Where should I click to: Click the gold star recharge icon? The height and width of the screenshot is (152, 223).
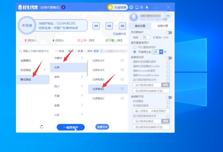(x=110, y=7)
